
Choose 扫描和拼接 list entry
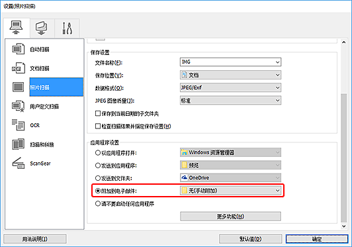42,144
